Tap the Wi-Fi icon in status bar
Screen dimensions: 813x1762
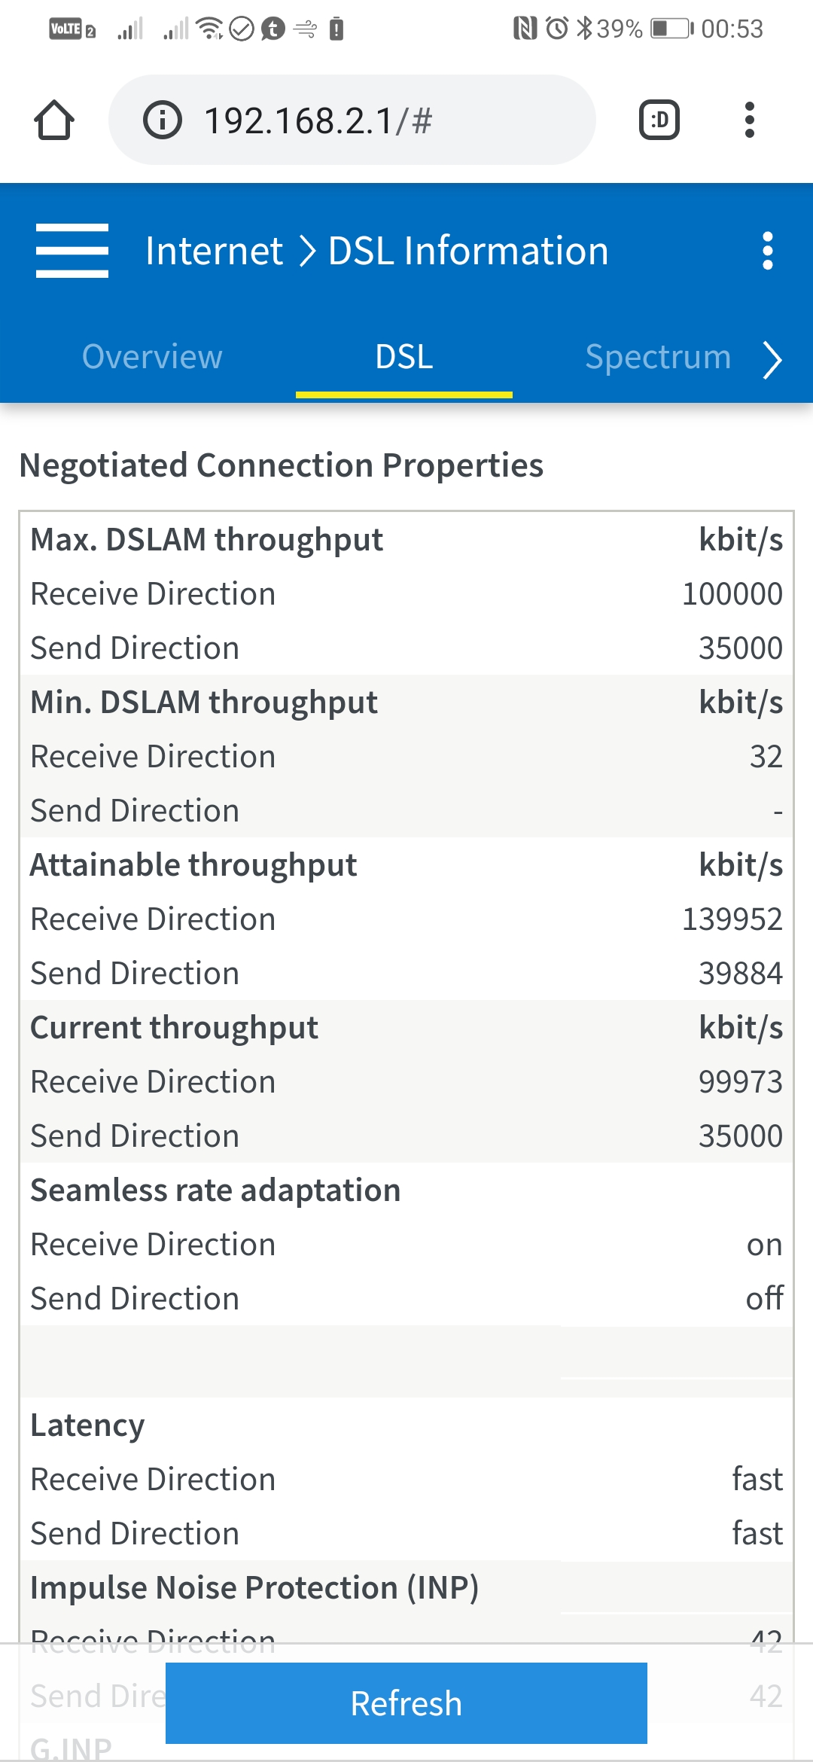coord(209,29)
